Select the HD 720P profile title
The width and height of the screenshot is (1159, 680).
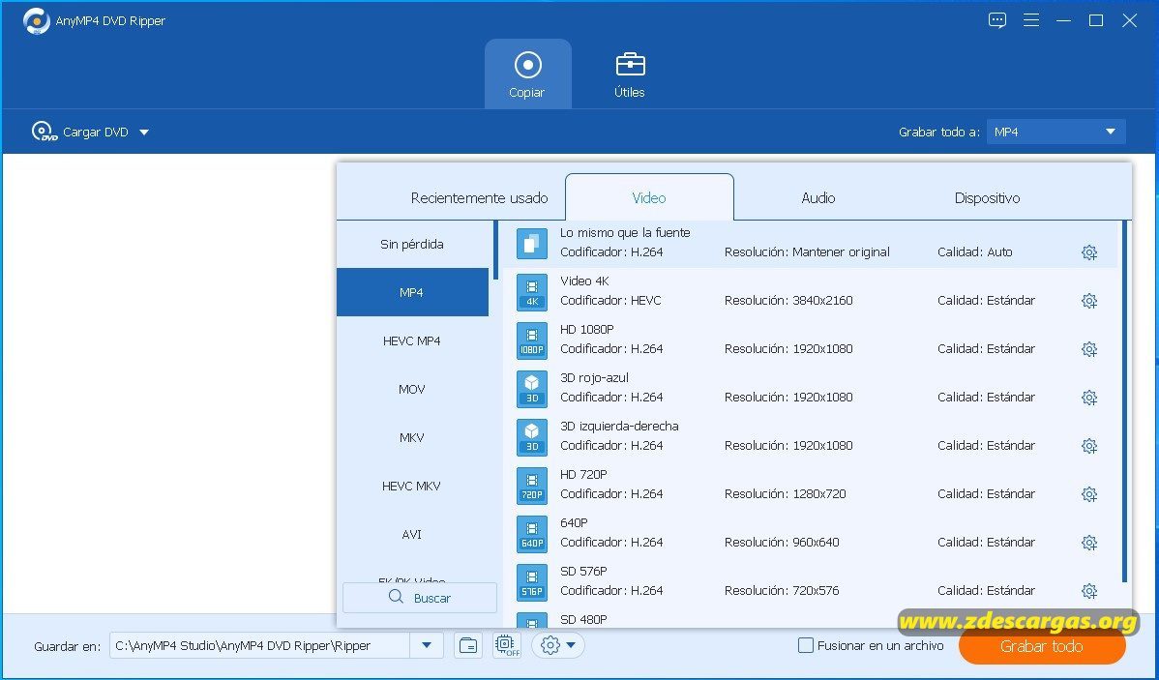coord(584,475)
